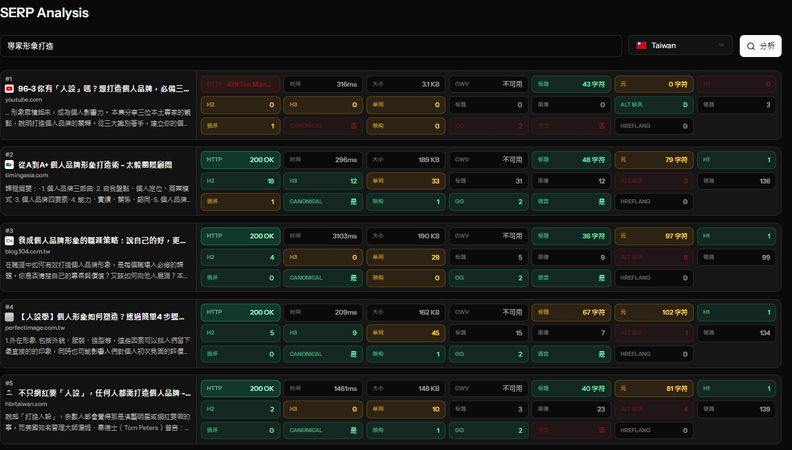Click the 40 字符 title cell
792x450 pixels.
click(x=571, y=388)
